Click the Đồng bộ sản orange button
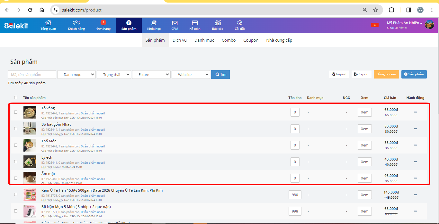The width and height of the screenshot is (439, 224). 386,74
